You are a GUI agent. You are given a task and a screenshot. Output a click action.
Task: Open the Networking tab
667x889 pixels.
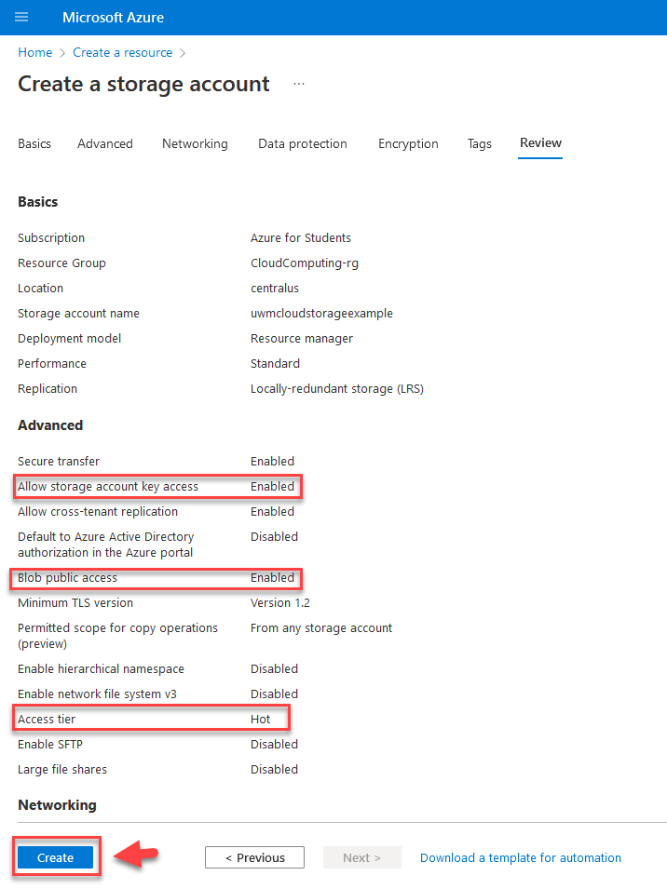coord(195,144)
